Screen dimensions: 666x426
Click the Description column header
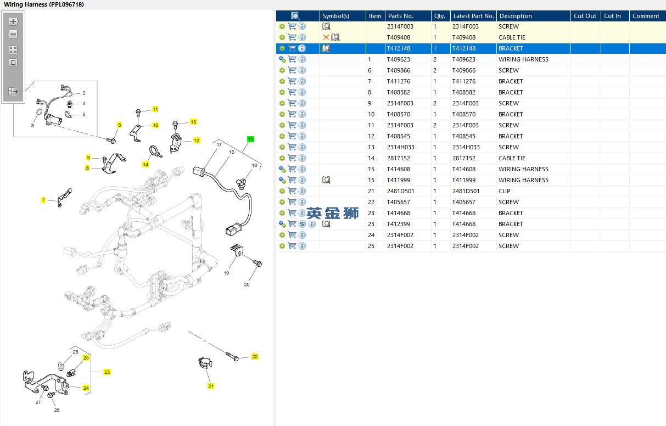pos(516,16)
